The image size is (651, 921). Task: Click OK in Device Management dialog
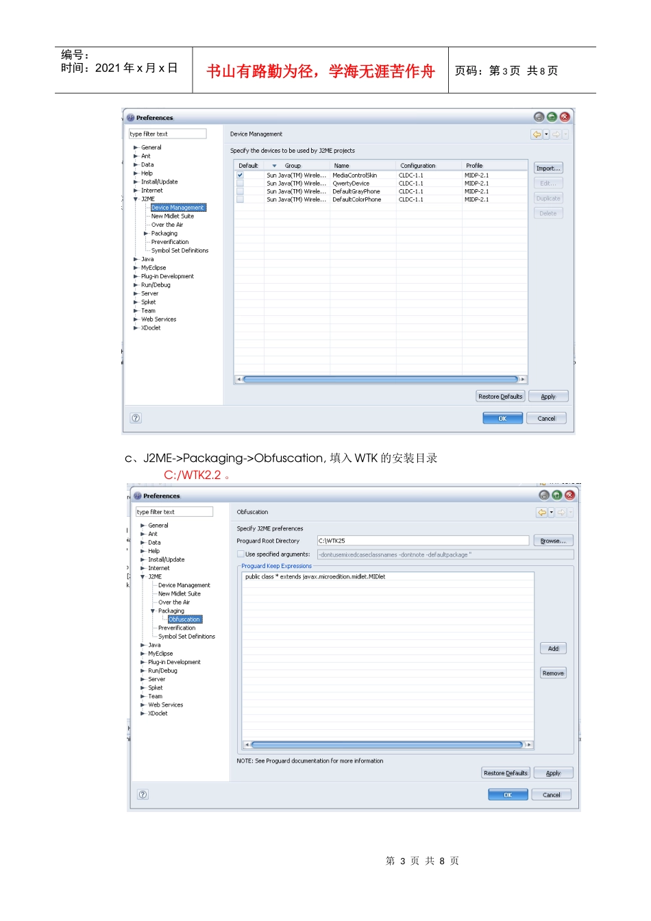[x=502, y=419]
